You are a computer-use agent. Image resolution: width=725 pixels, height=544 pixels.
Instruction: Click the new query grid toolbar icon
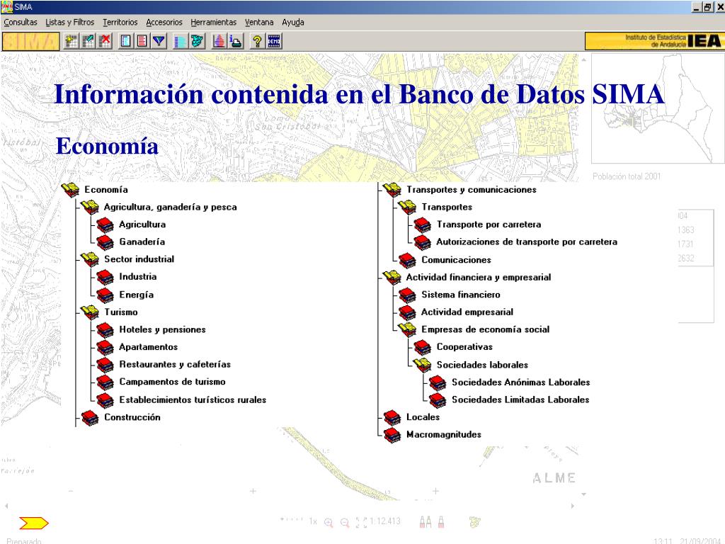[72, 41]
